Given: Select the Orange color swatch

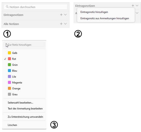Looking at the screenshot, I should [x=9, y=88].
